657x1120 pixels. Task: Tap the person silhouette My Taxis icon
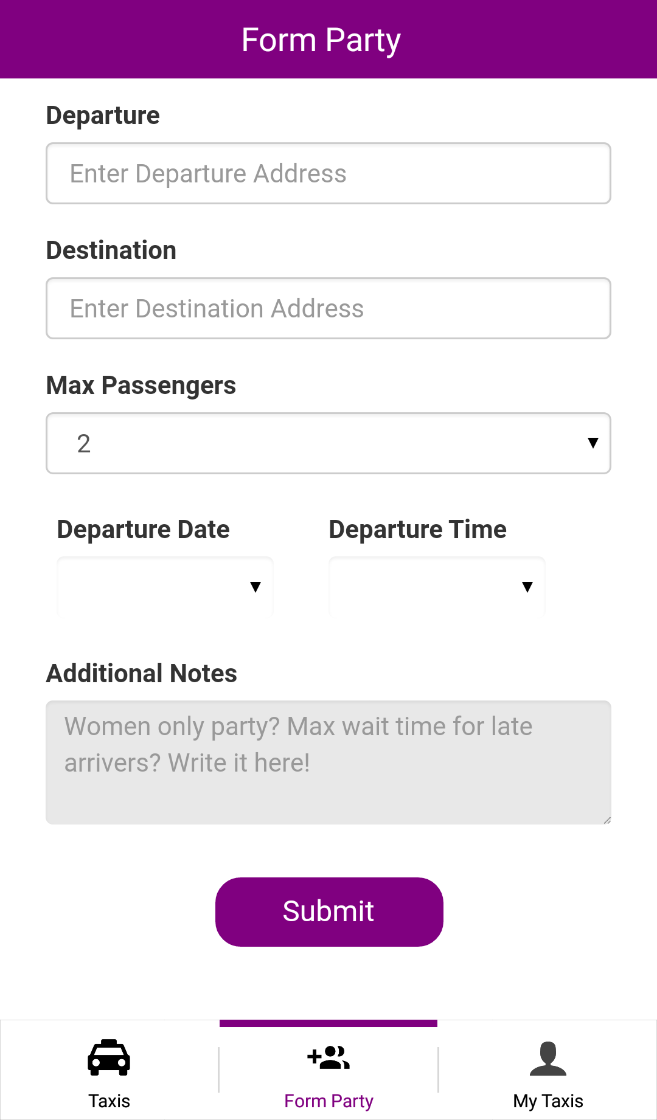coord(548,1059)
